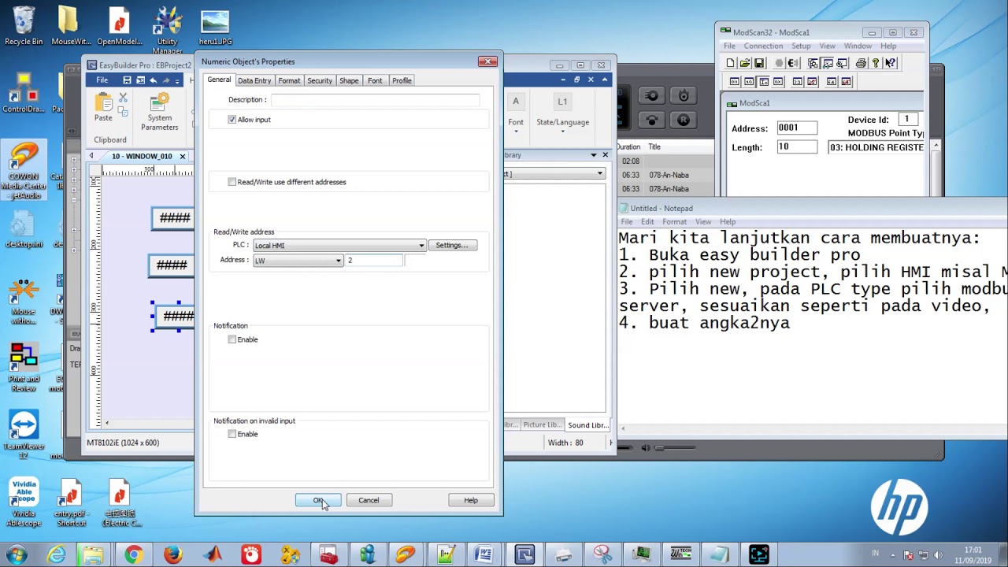
Task: Click context help arrow icon in ModScan32
Action: click(890, 63)
